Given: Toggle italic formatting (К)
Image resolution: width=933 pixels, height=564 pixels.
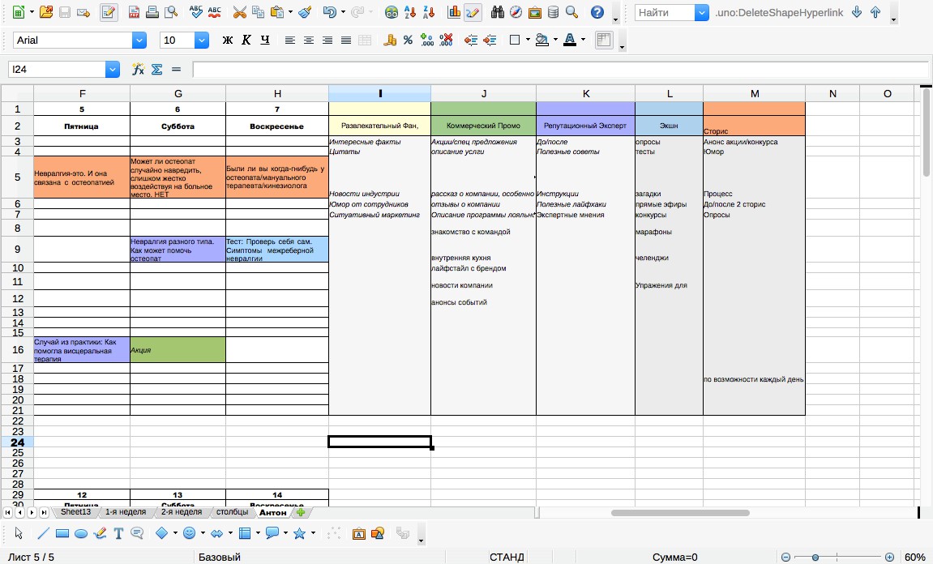Looking at the screenshot, I should click(x=246, y=40).
